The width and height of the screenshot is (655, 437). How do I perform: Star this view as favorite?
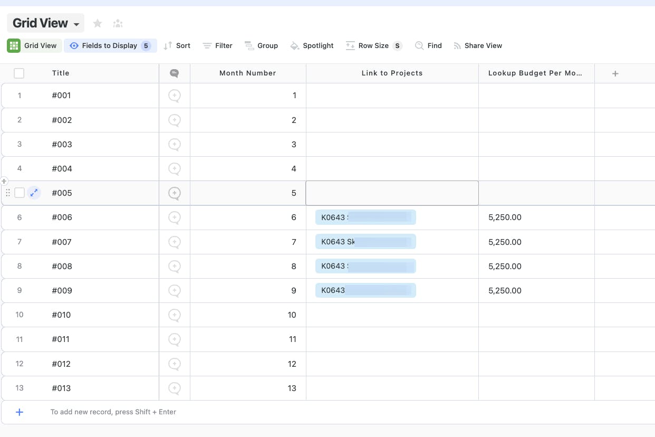[x=98, y=23]
